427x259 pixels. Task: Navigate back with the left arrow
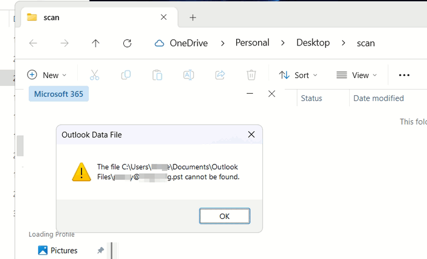click(33, 43)
